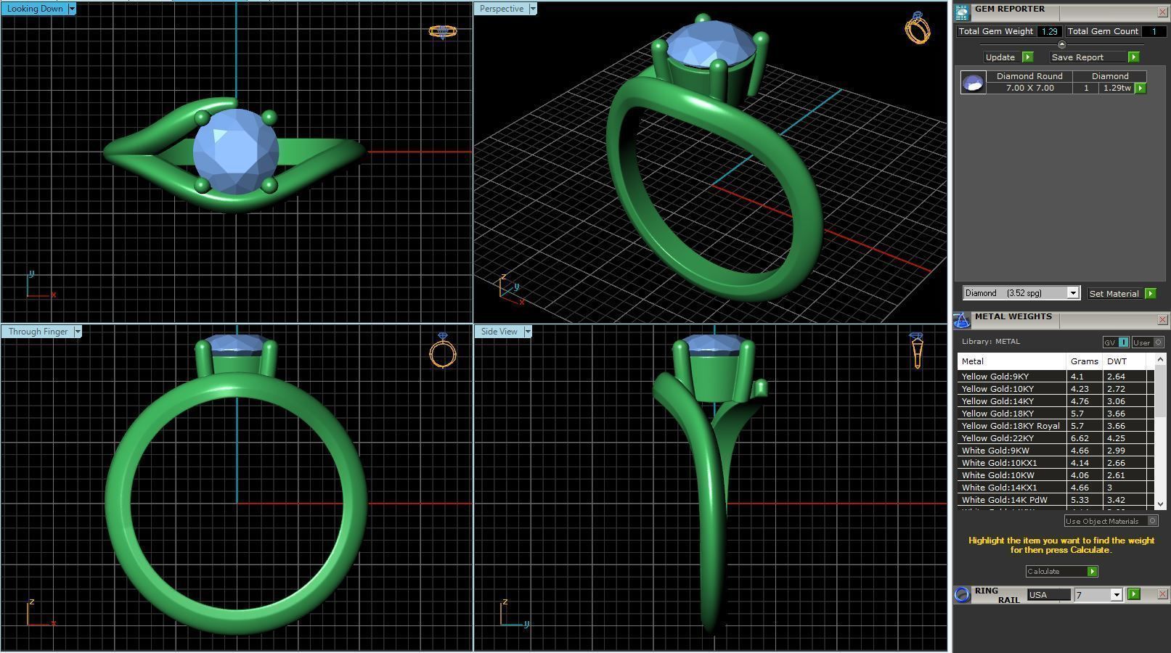
Task: Click the green arrow next to Update
Action: click(x=1027, y=57)
